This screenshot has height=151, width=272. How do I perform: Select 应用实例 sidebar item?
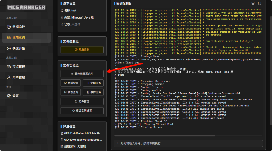point(26,38)
